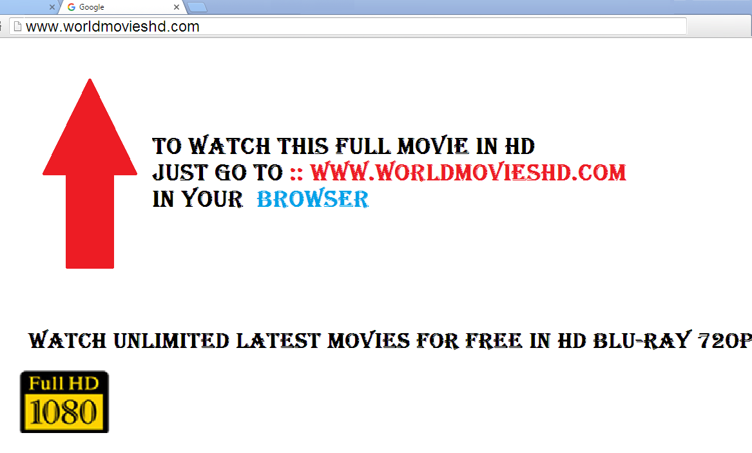Click the big red upward arrow
The image size is (752, 453).
tap(90, 173)
